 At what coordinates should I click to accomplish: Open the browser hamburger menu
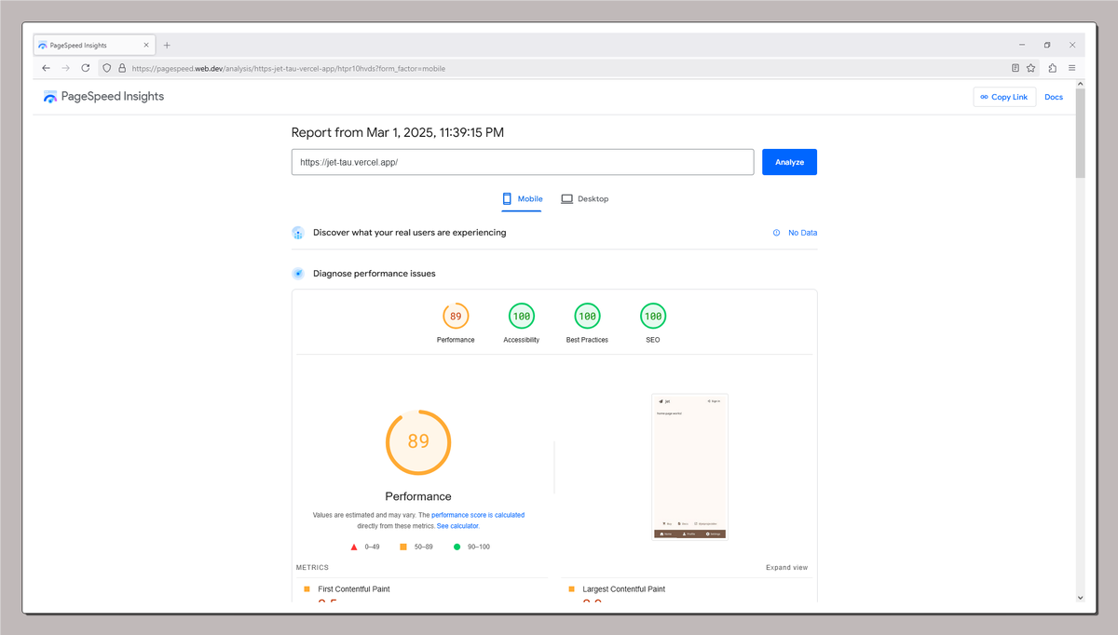click(x=1072, y=68)
